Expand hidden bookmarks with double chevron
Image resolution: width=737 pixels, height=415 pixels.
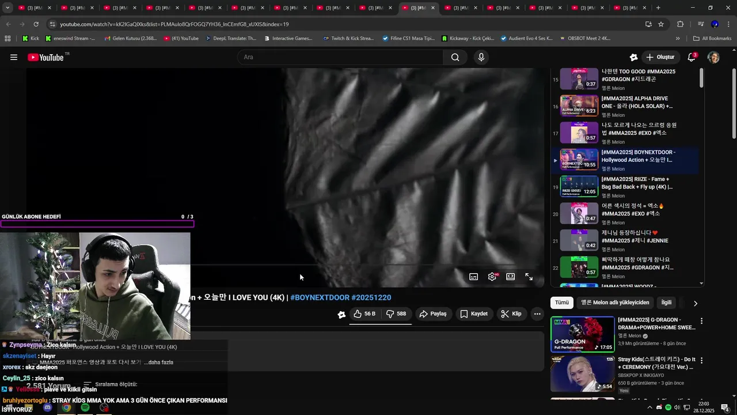[678, 39]
